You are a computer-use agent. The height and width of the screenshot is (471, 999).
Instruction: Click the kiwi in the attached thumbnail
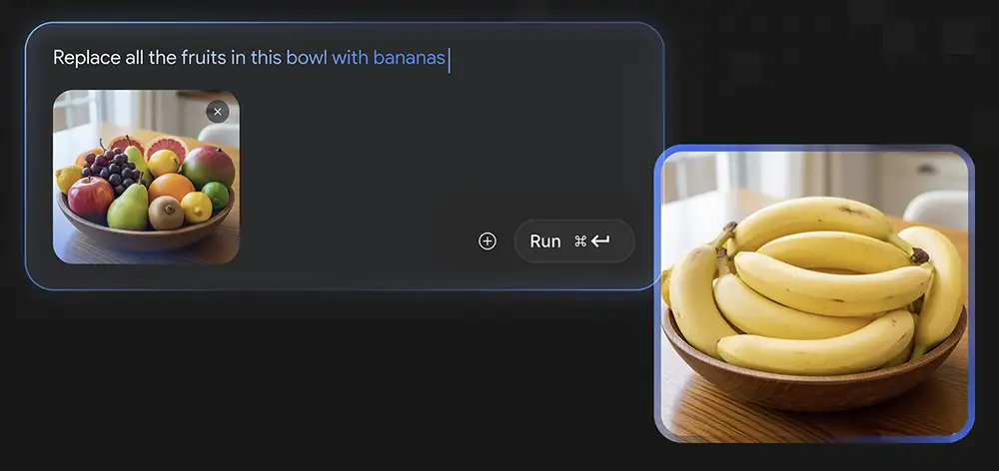166,213
